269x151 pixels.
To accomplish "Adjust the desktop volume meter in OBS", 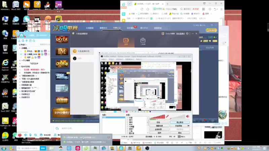I will point(178,117).
